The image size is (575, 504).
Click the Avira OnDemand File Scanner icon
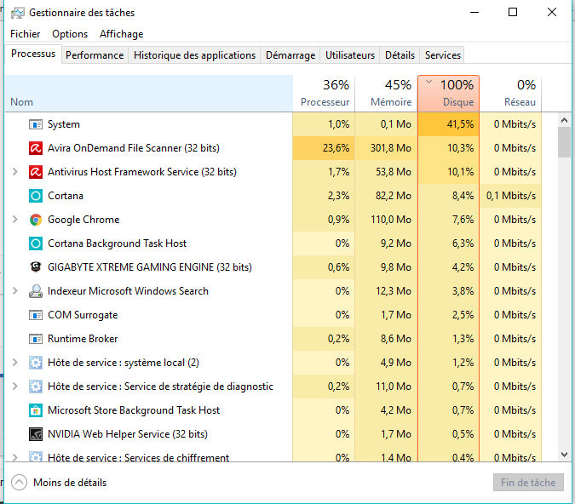pos(36,148)
